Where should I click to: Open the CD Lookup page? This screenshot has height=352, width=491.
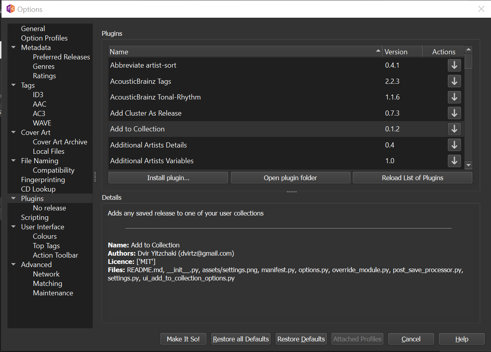click(x=38, y=189)
